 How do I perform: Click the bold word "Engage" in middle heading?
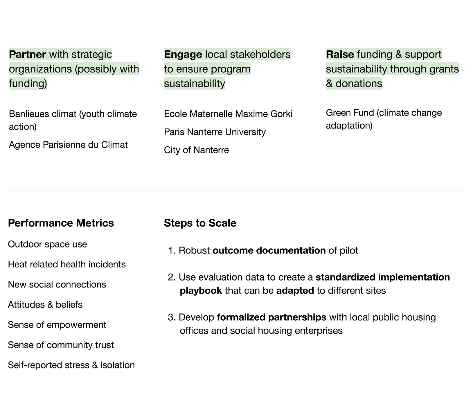183,54
